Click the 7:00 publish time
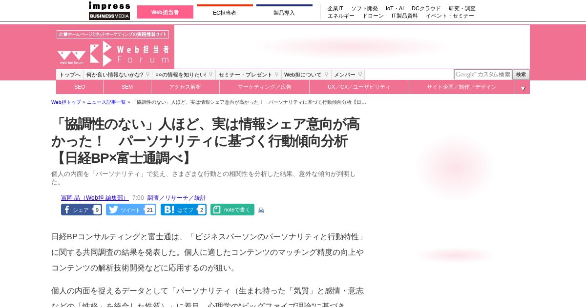The image size is (586, 307). (138, 198)
